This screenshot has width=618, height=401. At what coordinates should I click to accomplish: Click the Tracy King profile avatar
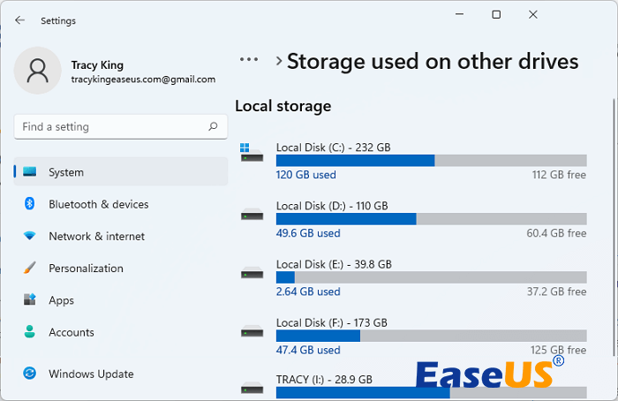38,72
